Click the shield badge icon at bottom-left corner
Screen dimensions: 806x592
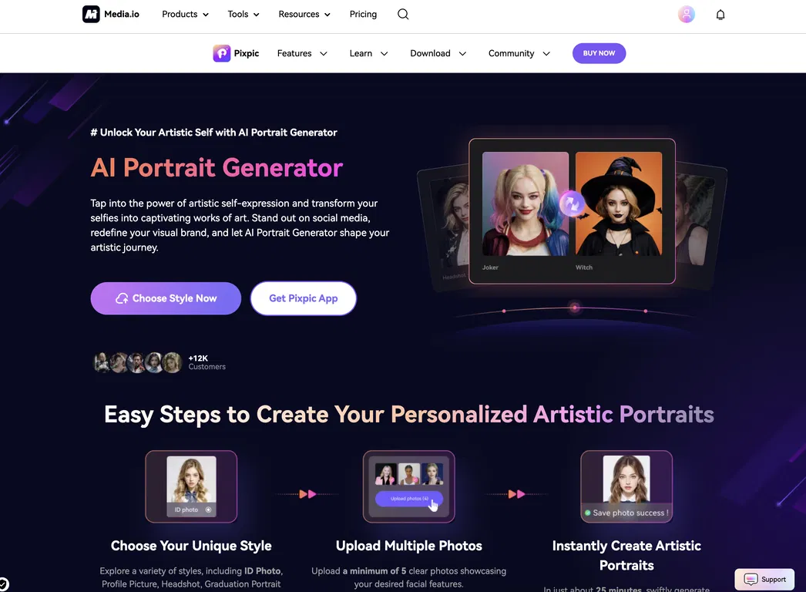(3, 584)
